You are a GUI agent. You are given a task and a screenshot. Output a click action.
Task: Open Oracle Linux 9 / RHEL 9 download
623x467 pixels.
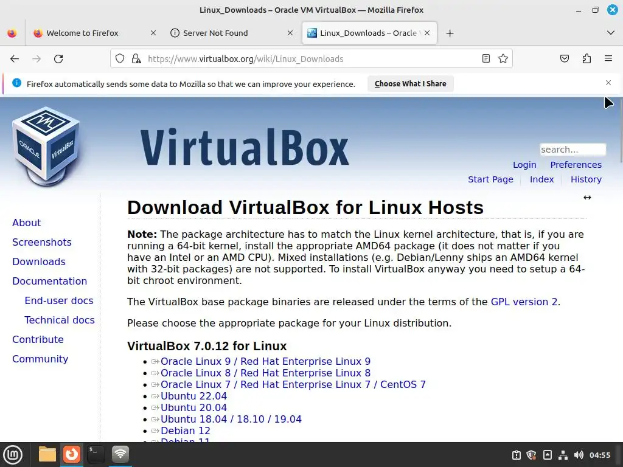[265, 361]
